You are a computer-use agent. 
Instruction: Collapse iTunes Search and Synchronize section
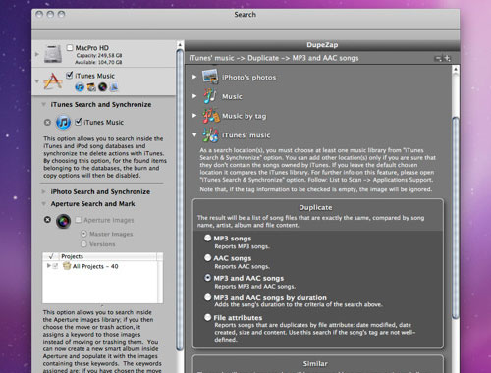pyautogui.click(x=43, y=104)
